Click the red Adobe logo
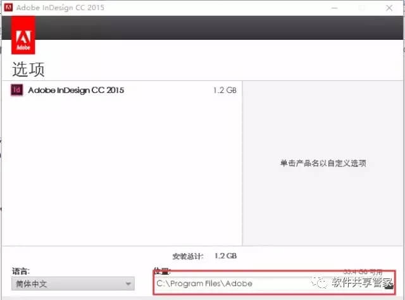This screenshot has height=300, width=405. point(23,35)
